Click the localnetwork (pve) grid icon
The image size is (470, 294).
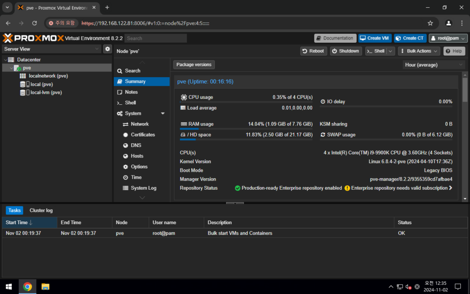(22, 76)
